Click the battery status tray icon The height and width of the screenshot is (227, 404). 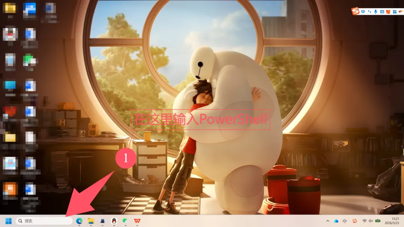(x=378, y=221)
